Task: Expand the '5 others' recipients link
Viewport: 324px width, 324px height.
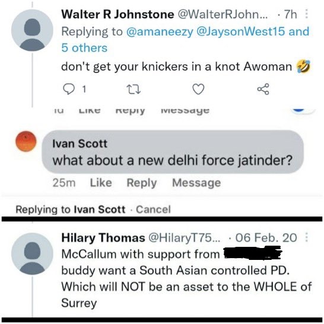Action: [84, 48]
